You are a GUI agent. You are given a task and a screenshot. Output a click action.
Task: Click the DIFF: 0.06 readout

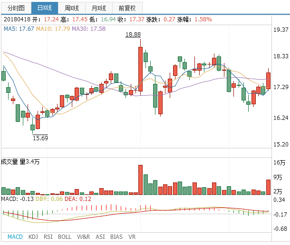[x=49, y=199]
